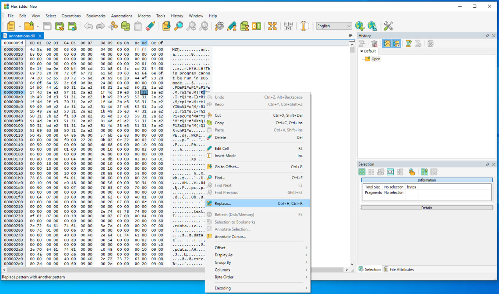Select the Open entry in History list
The width and height of the screenshot is (499, 294).
(x=375, y=59)
